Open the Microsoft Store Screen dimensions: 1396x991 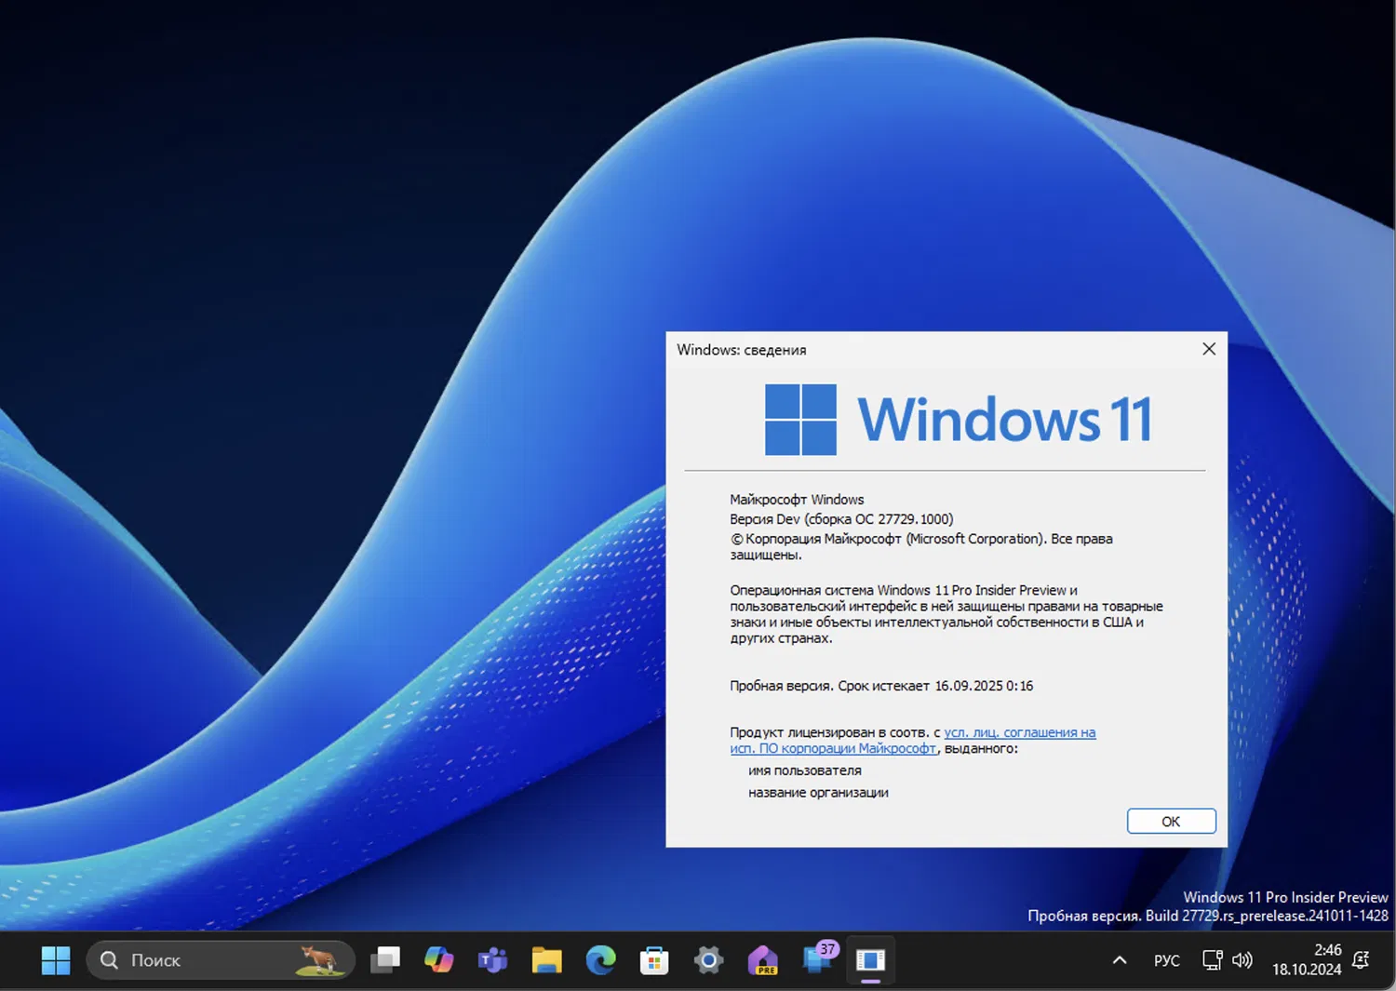(654, 959)
